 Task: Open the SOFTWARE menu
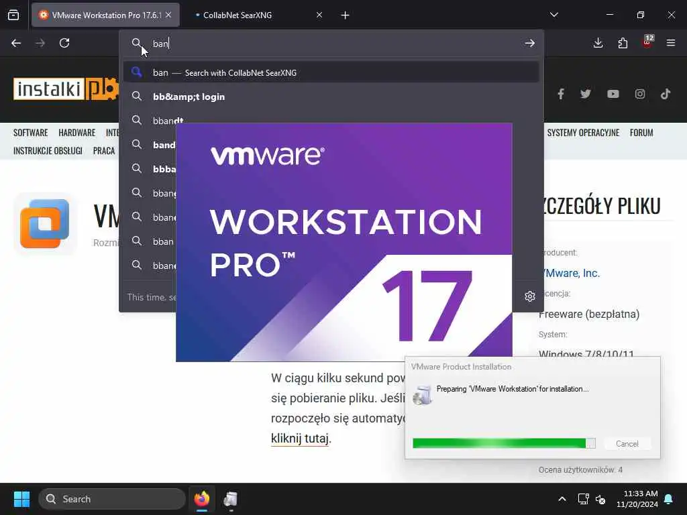pos(30,133)
